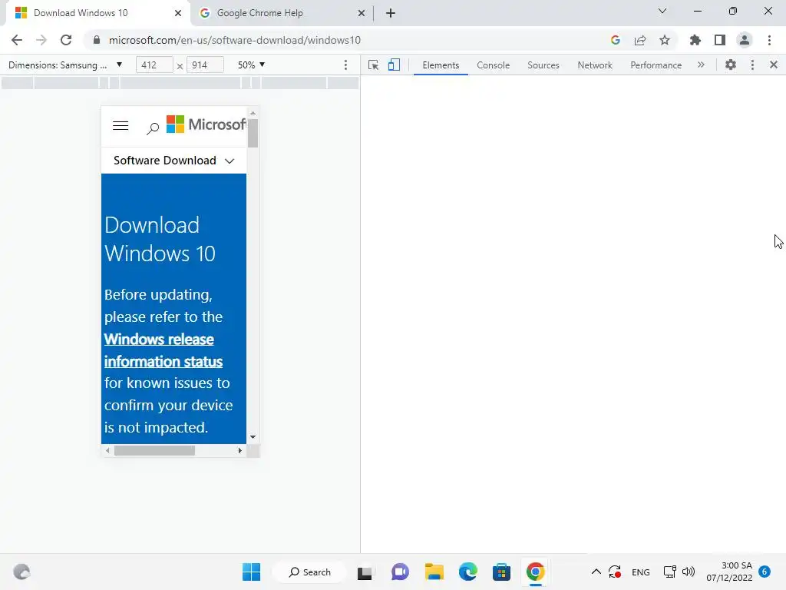Open the clock and date 07/12/2022
The width and height of the screenshot is (786, 590).
[729, 572]
